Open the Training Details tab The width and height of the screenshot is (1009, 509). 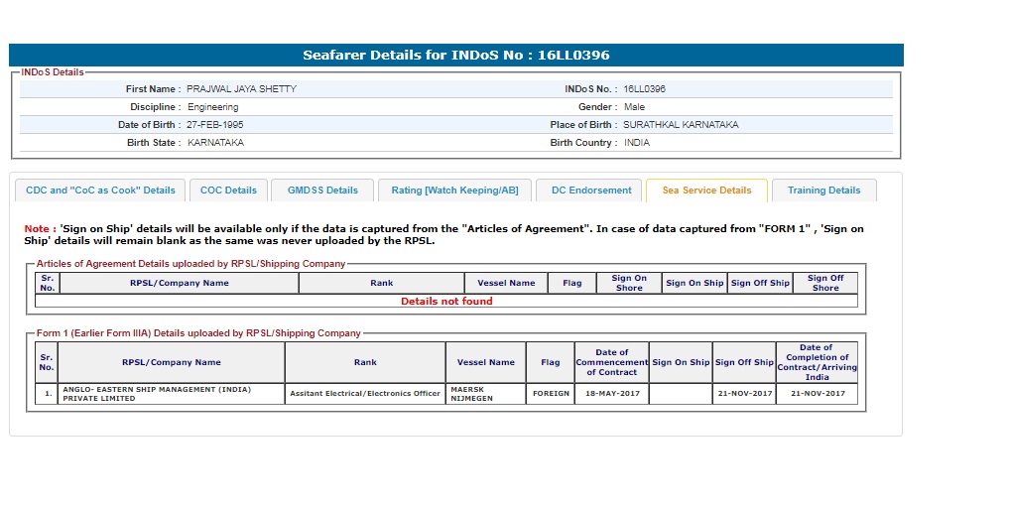[x=823, y=191]
